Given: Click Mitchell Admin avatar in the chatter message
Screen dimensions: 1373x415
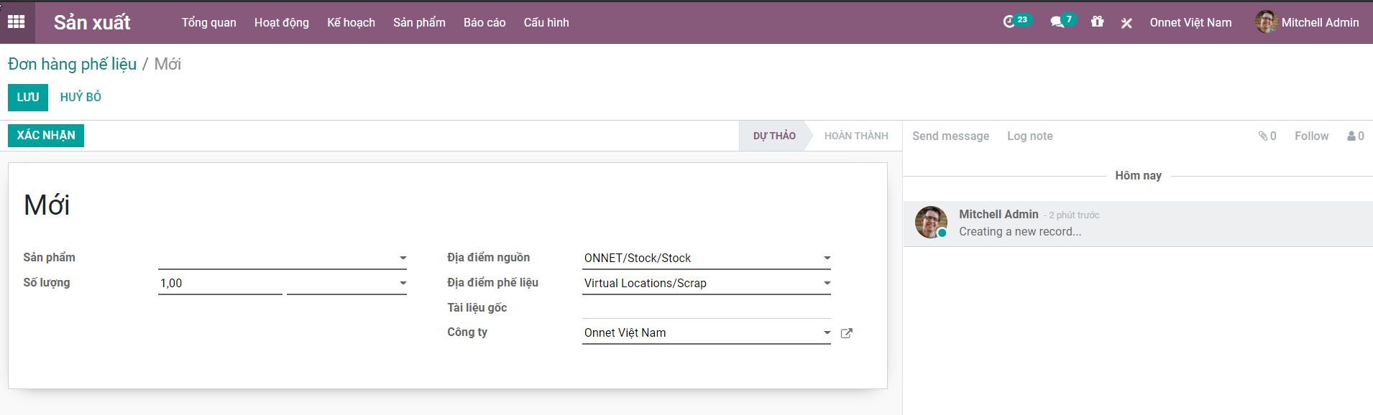Looking at the screenshot, I should click(x=931, y=223).
